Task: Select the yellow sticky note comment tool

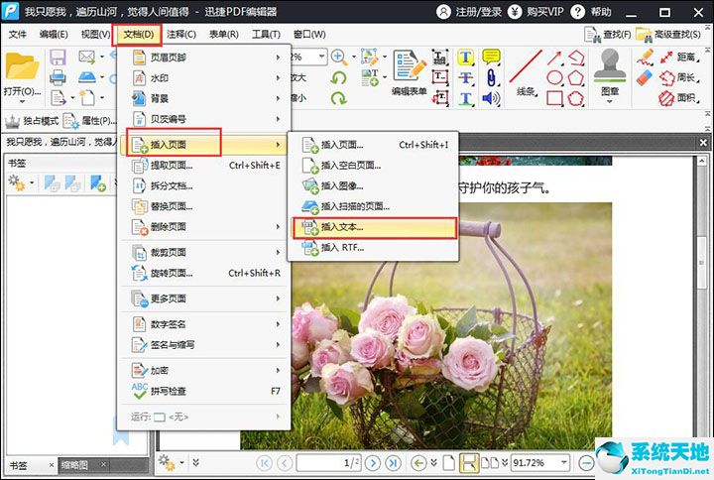Action: [x=491, y=57]
